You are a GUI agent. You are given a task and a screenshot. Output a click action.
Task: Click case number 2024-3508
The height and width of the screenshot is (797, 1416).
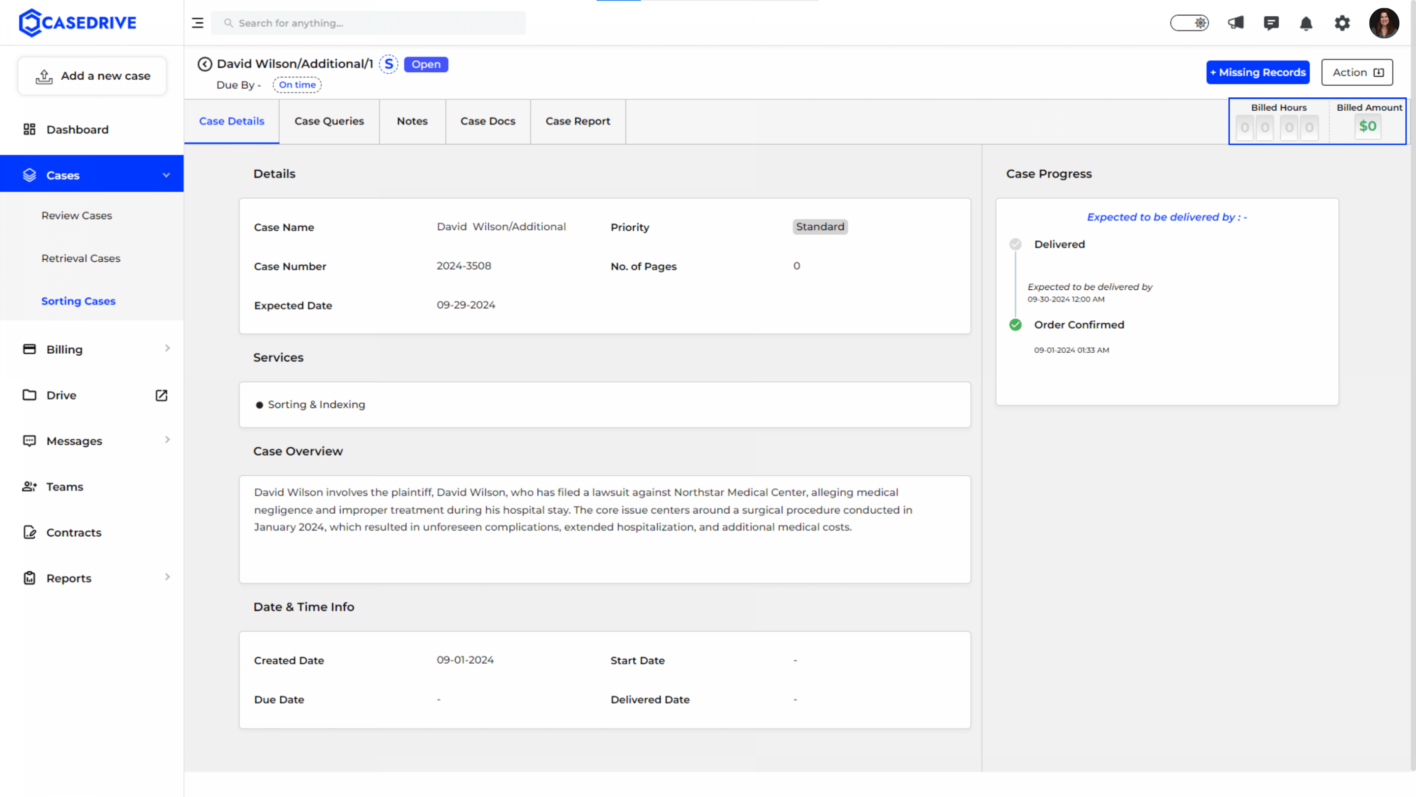pyautogui.click(x=464, y=266)
